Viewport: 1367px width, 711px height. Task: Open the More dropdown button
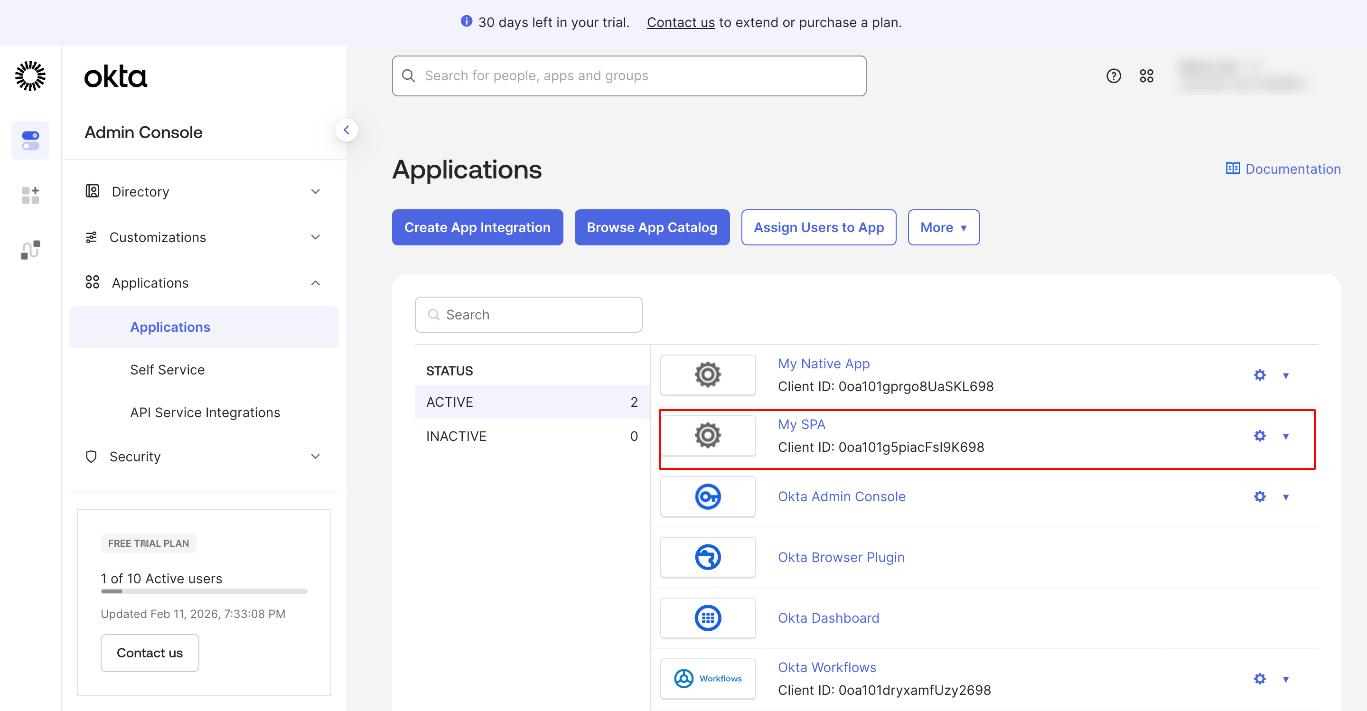coord(943,227)
